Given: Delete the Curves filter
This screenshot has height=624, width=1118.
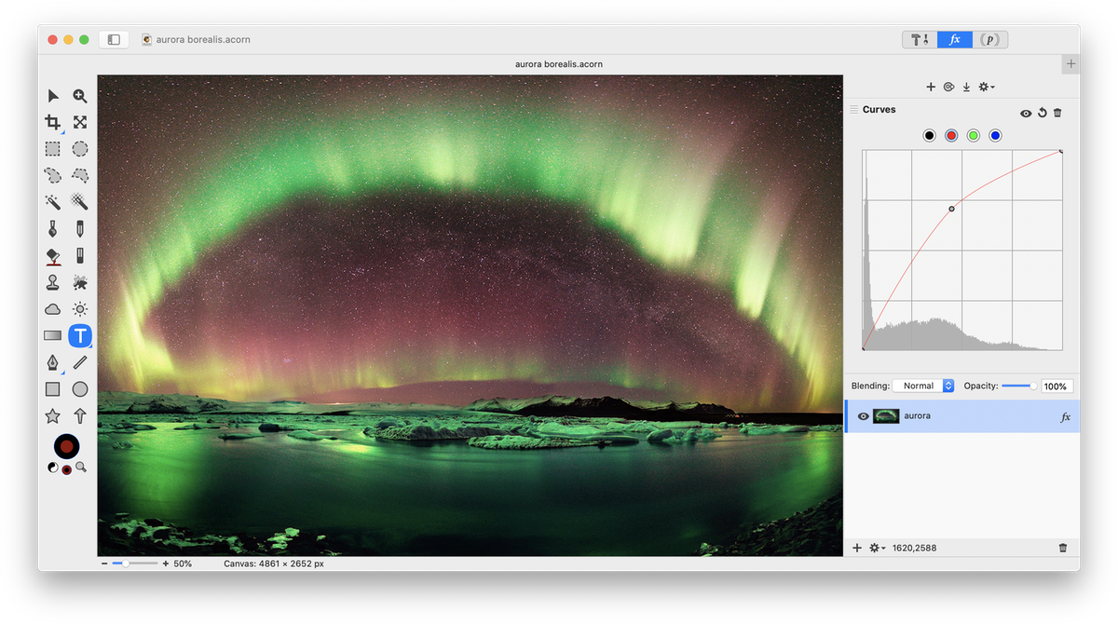Looking at the screenshot, I should click(x=1057, y=113).
